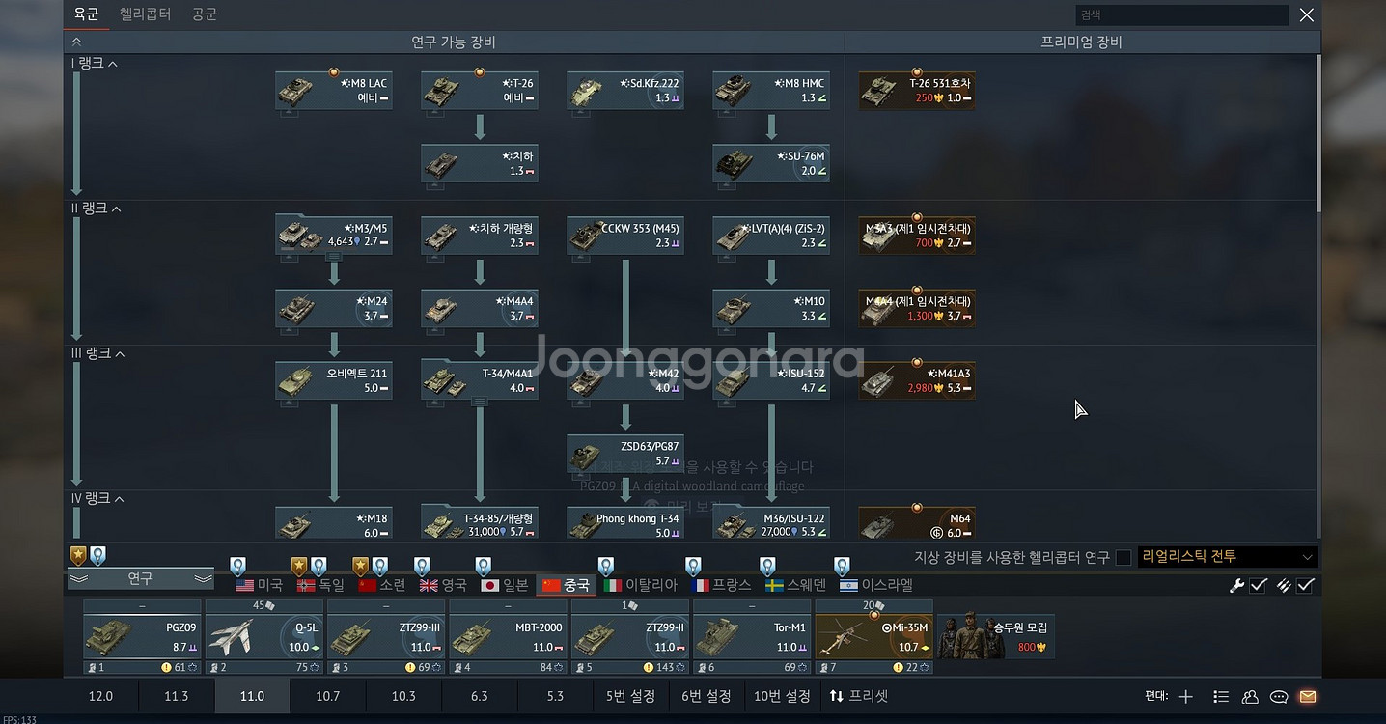Select the PGZ09 crew slot
1386x724 pixels.
[142, 637]
